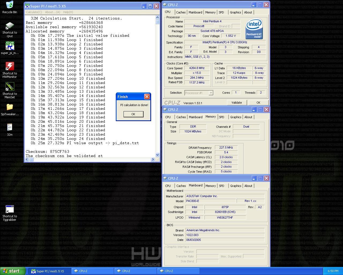
Task: Switch to About tab in top CPU-Z window
Action: click(x=248, y=12)
